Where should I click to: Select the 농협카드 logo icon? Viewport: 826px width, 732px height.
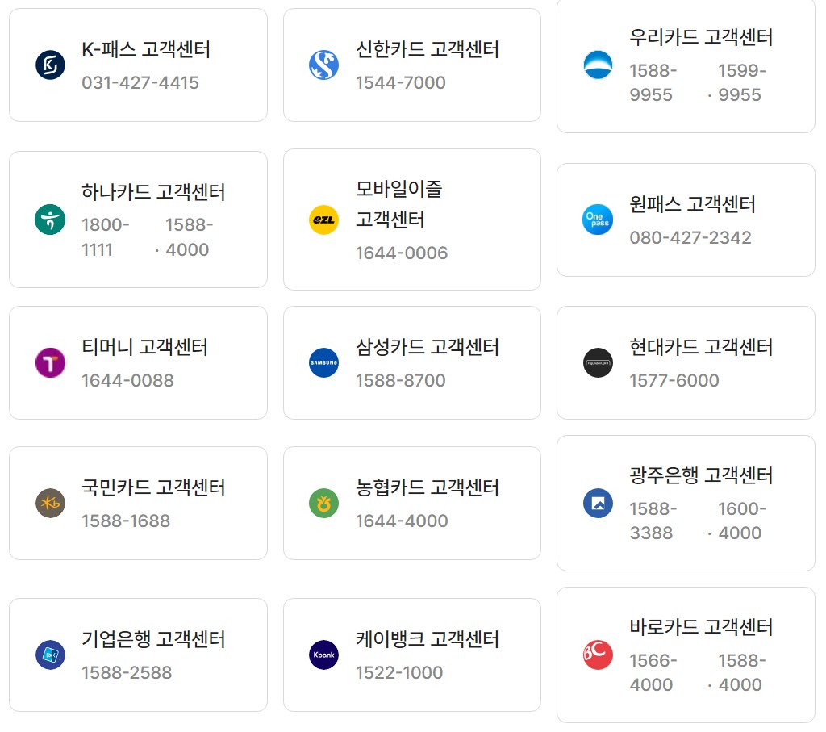point(323,502)
